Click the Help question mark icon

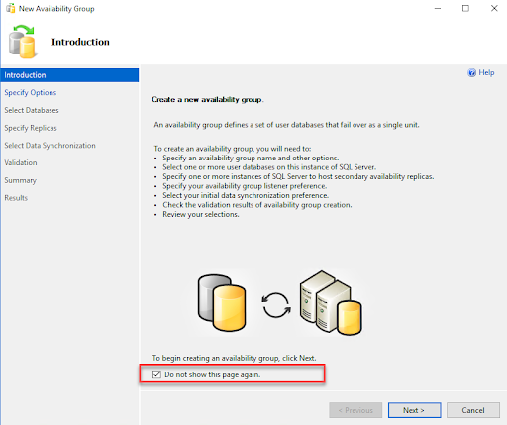[471, 73]
